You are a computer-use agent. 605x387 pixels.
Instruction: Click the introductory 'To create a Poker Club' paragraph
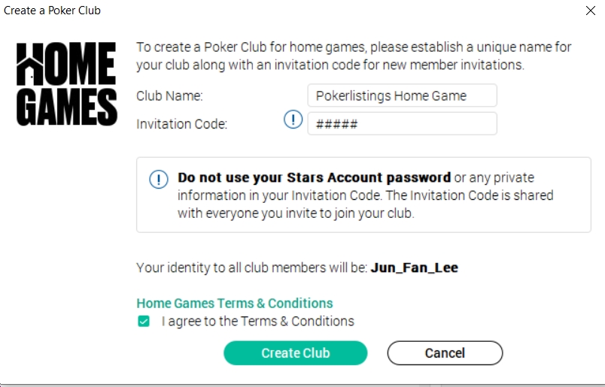click(354, 56)
